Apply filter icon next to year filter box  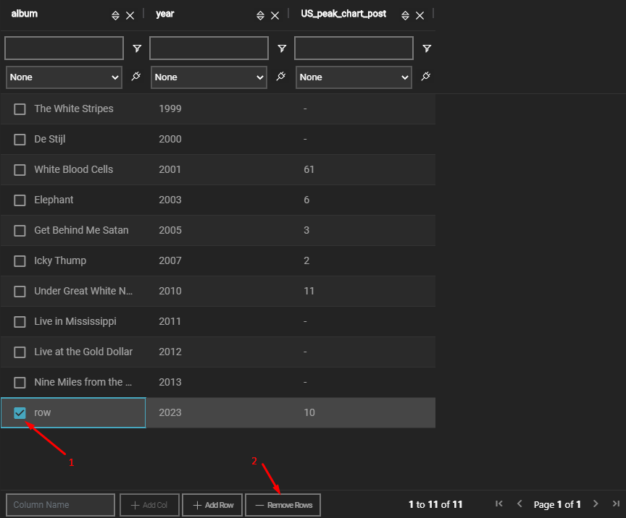[282, 48]
